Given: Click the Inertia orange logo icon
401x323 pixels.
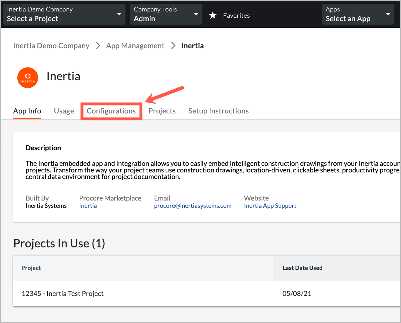Looking at the screenshot, I should coord(28,78).
